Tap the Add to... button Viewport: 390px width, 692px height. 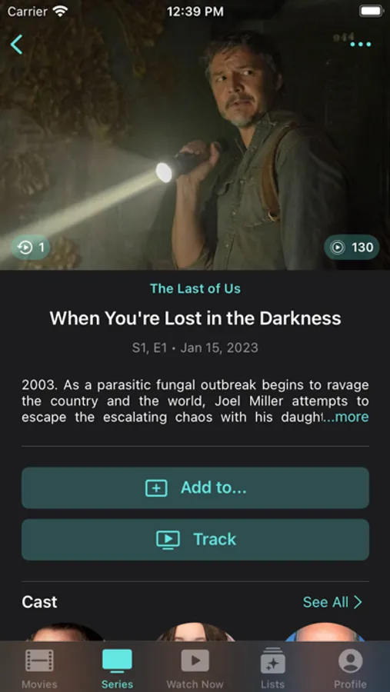click(195, 487)
